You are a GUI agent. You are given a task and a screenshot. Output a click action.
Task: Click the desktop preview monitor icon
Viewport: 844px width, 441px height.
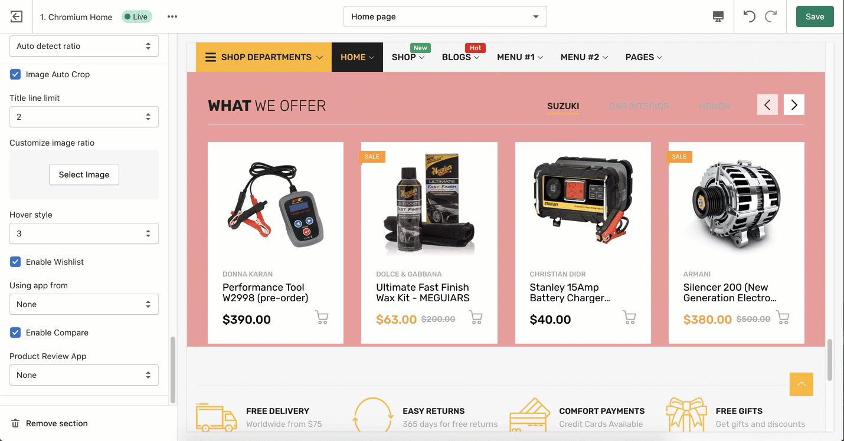(718, 17)
